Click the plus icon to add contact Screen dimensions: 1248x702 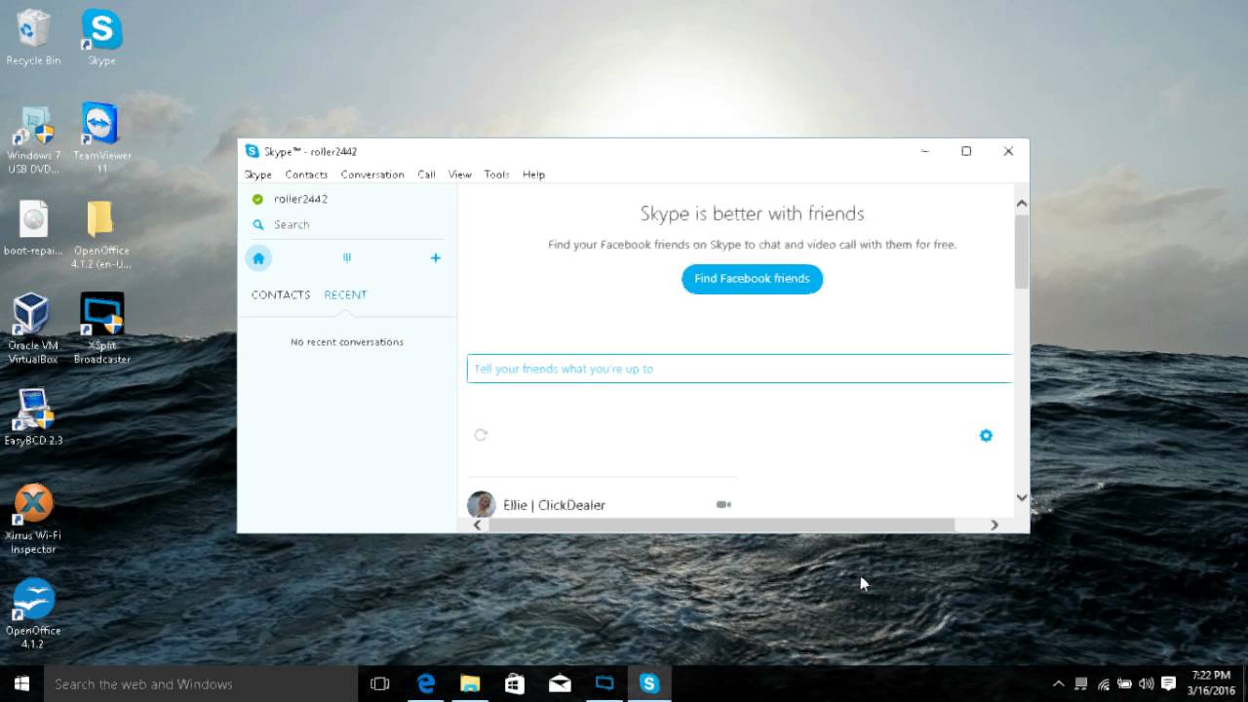pos(436,258)
